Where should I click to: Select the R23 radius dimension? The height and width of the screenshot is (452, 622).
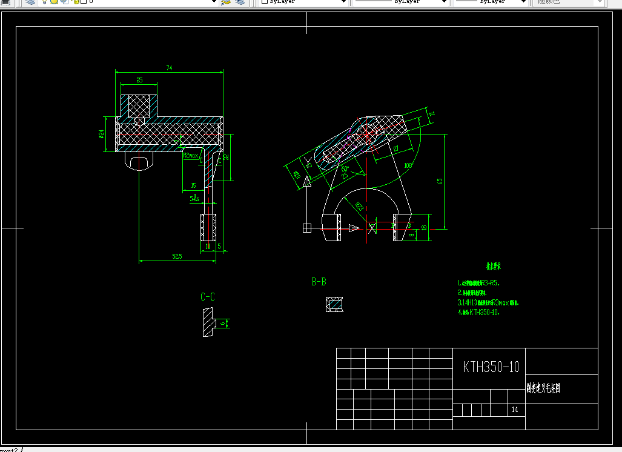359,206
